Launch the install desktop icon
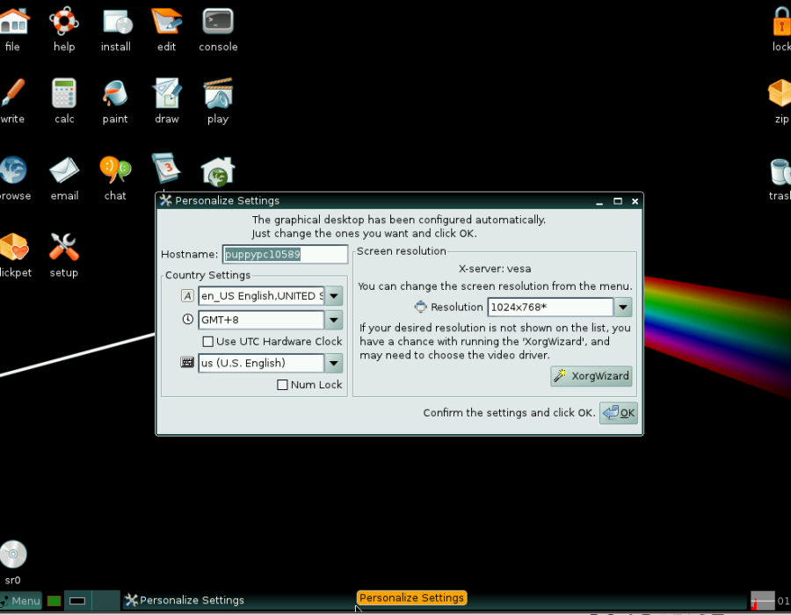The width and height of the screenshot is (791, 615). [117, 21]
